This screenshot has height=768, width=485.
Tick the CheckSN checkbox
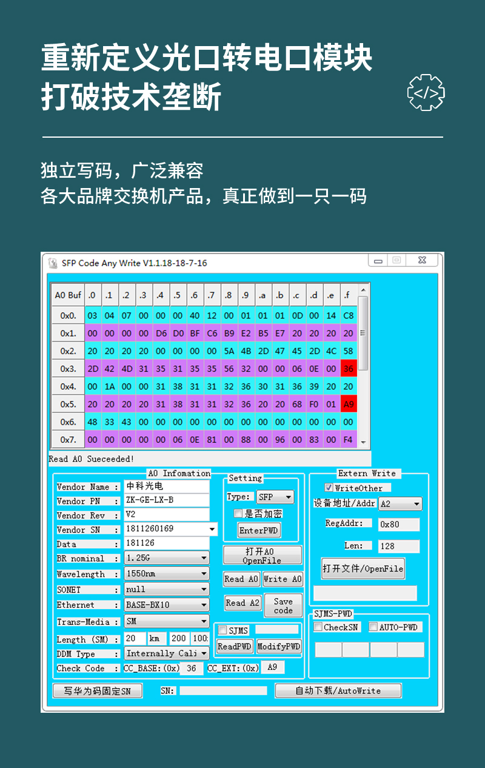pos(318,627)
